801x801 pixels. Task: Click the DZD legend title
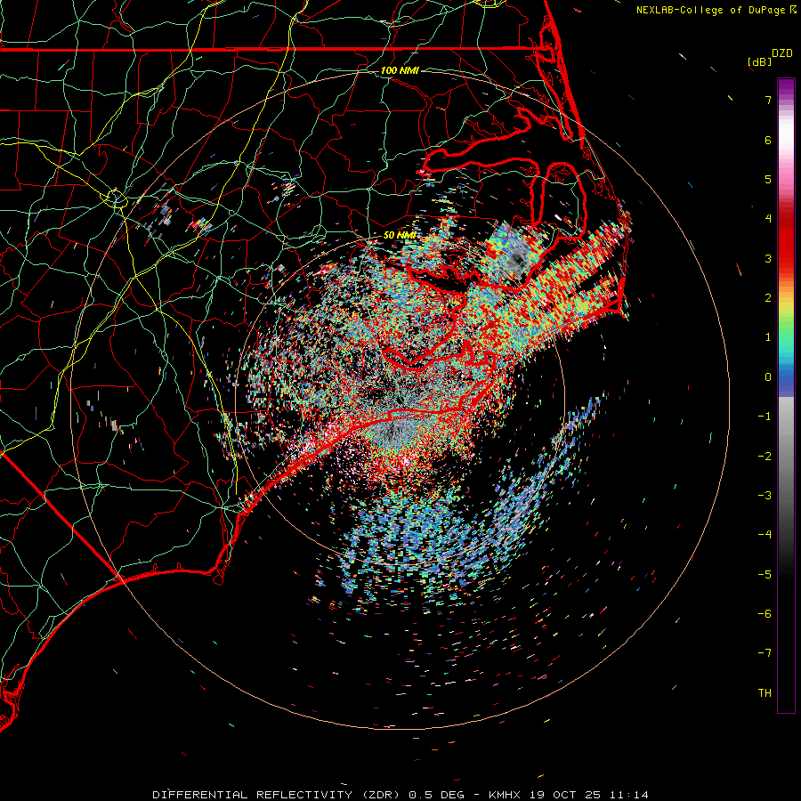782,53
